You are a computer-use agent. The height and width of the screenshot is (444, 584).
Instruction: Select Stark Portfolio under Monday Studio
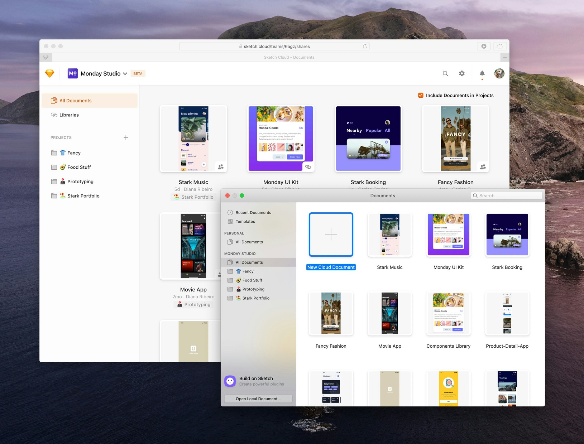click(256, 298)
